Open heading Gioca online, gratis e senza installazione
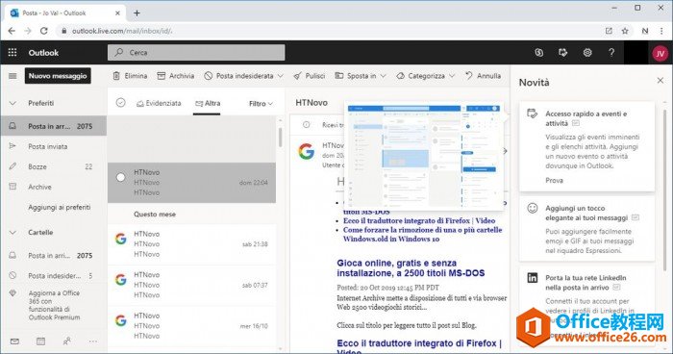The width and height of the screenshot is (673, 354). tap(411, 268)
